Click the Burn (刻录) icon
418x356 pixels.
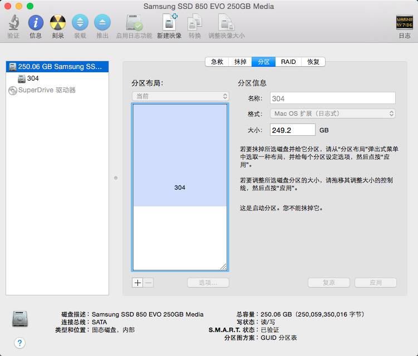pyautogui.click(x=58, y=22)
